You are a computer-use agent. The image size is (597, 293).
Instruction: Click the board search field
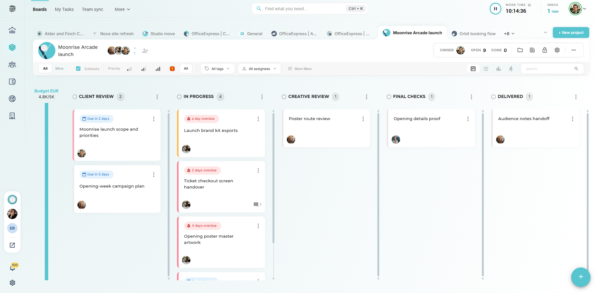click(x=552, y=69)
